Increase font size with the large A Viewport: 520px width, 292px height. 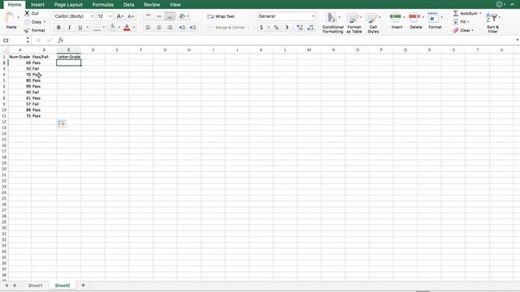pos(119,16)
